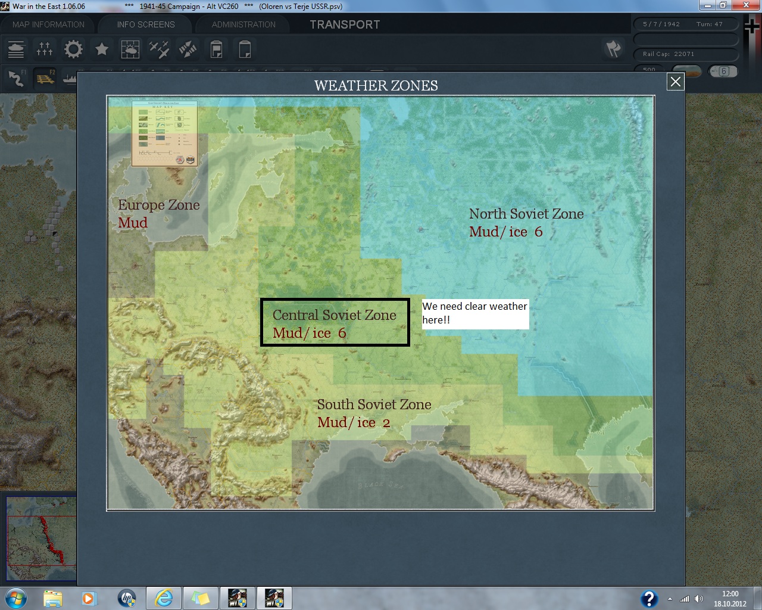This screenshot has width=762, height=610.
Task: Open the air doctrine planes icon
Action: [x=159, y=49]
